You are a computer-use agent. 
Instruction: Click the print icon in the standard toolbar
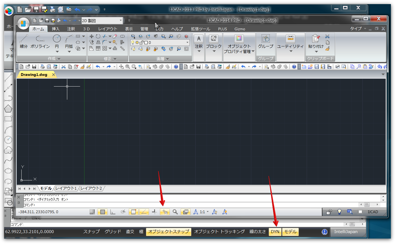pyautogui.click(x=42, y=67)
